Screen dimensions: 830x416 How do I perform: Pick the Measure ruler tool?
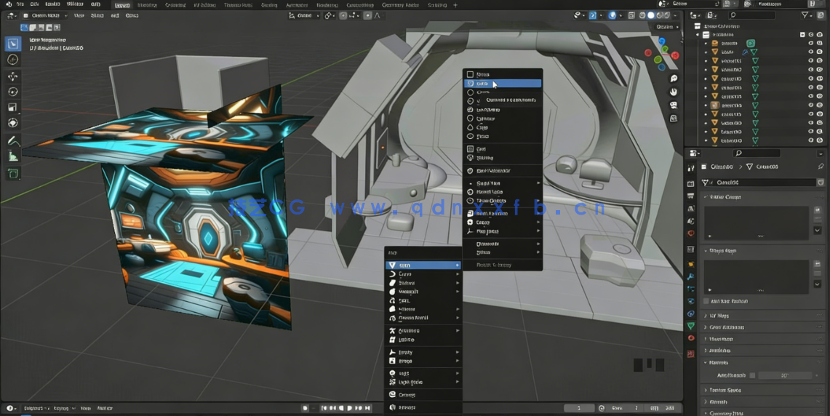12,156
